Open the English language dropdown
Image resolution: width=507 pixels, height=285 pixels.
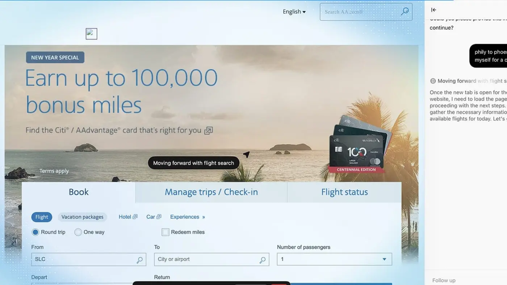294,12
